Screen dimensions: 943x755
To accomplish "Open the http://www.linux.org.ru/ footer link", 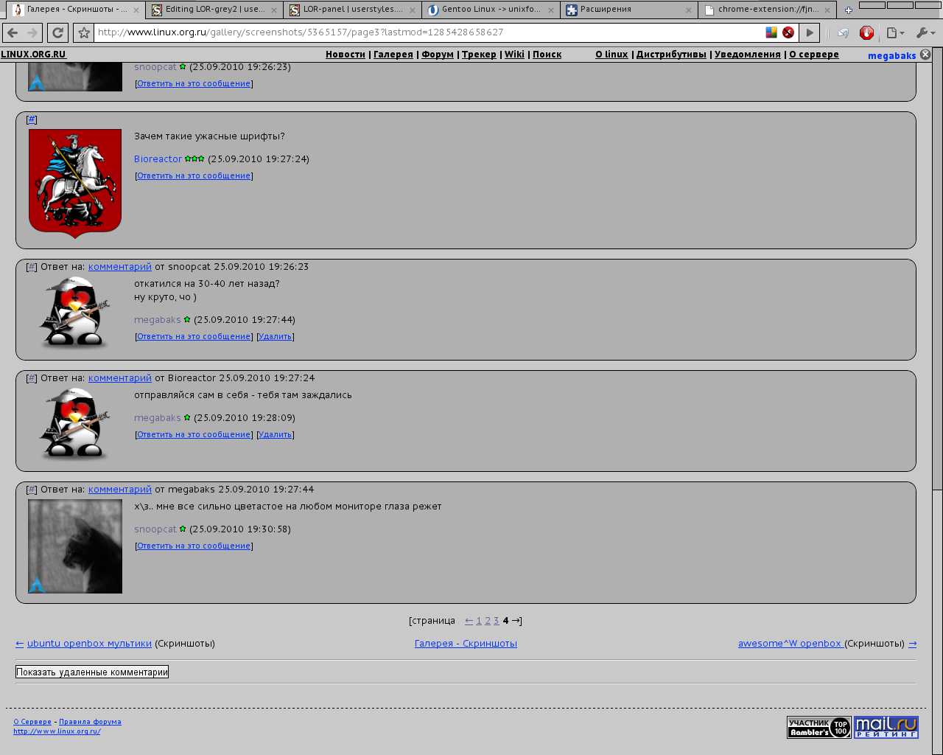I will tap(57, 731).
